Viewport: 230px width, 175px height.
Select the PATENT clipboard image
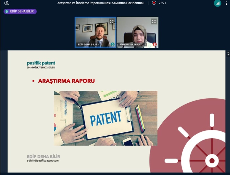[x=105, y=118]
